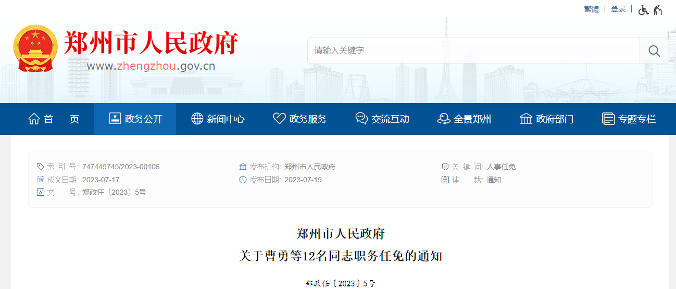Image resolution: width=676 pixels, height=289 pixels.
Task: Click the chat bubbles icon for 交流互动
Action: pos(361,119)
